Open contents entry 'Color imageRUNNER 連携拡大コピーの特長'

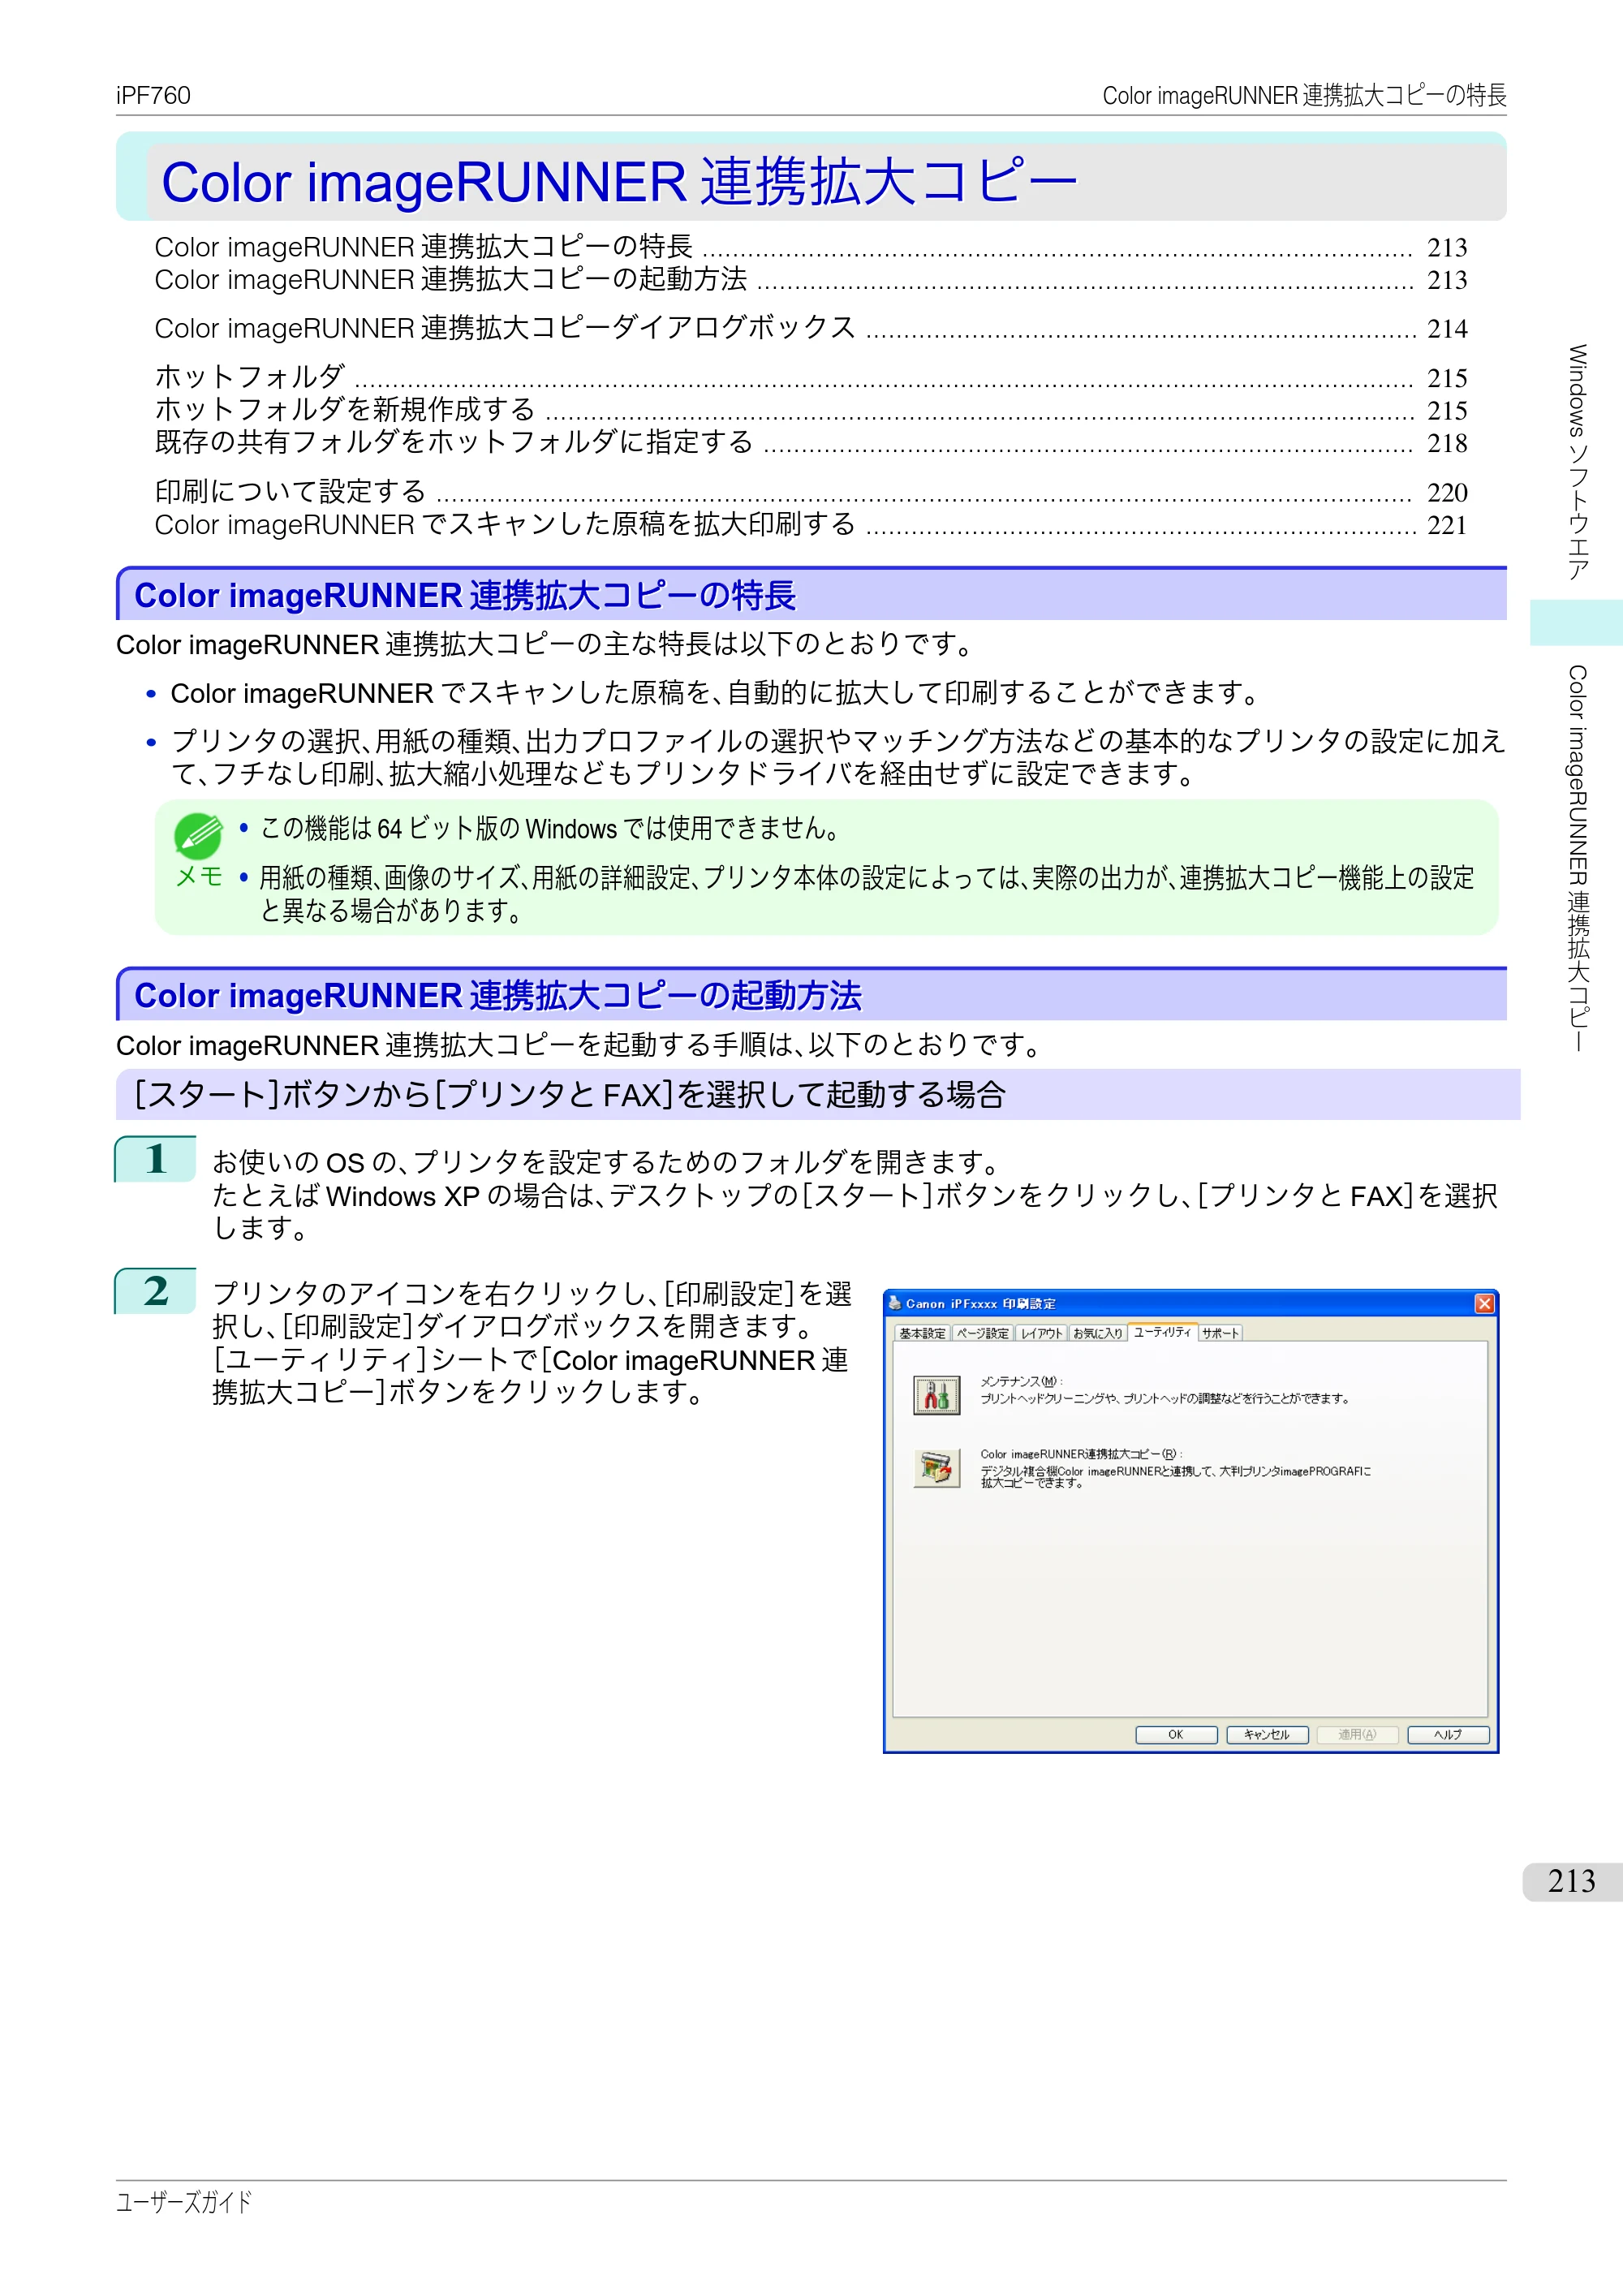coord(810,247)
